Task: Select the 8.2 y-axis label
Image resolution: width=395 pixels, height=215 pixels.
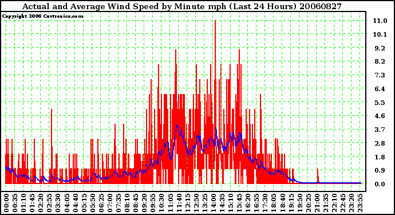Action: point(380,61)
